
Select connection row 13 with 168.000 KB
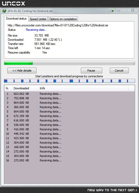[x=69, y=147]
